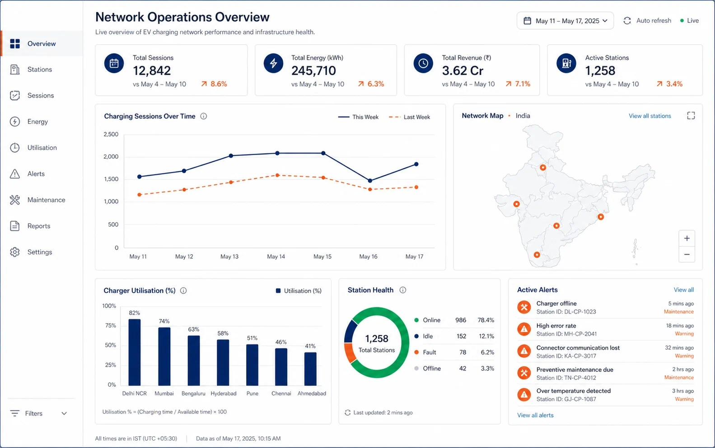Viewport: 715px width, 448px height.
Task: Click the Total Sessions calendar icon
Action: point(114,64)
